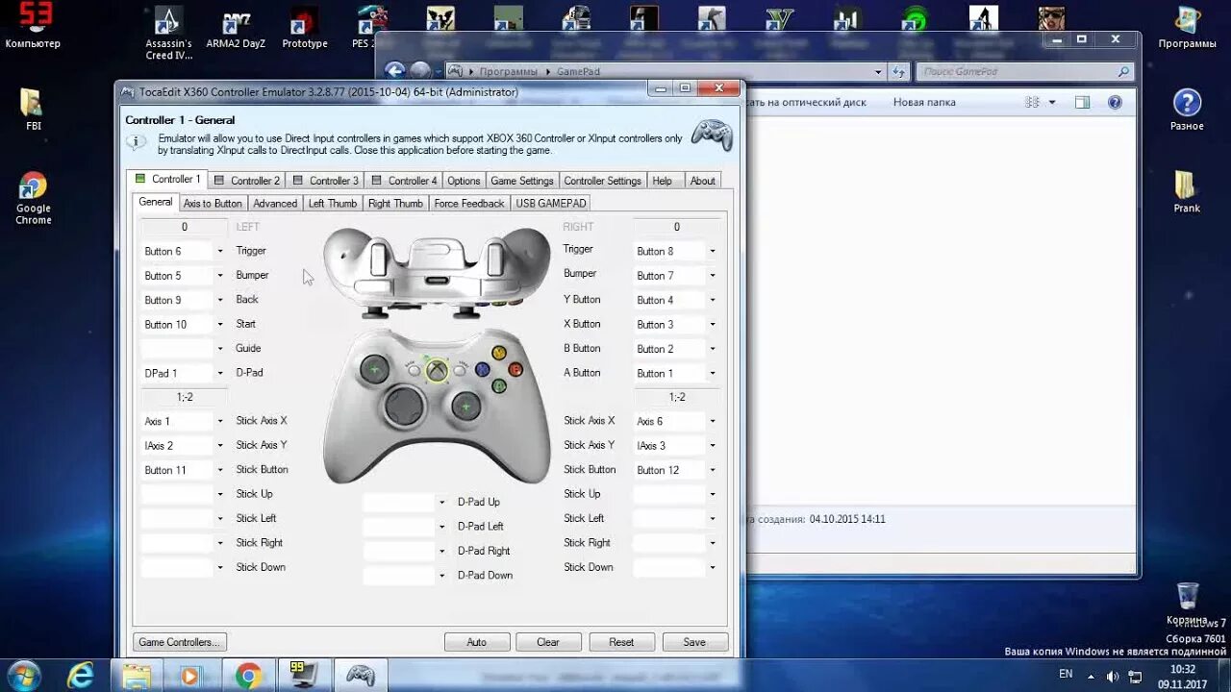Open the Left Thumb tab

333,204
